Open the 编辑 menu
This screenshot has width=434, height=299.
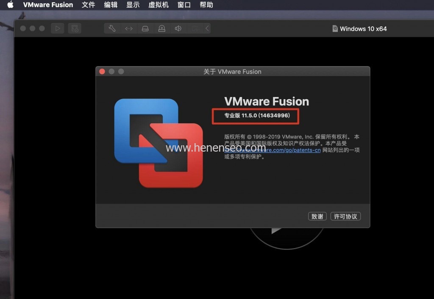point(111,5)
